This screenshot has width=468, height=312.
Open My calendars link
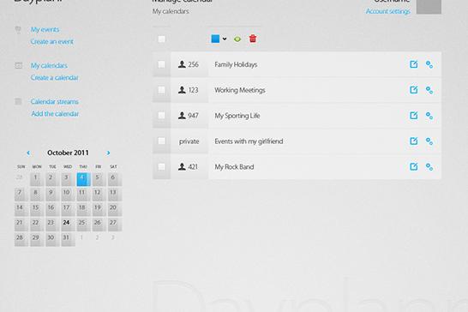point(49,65)
